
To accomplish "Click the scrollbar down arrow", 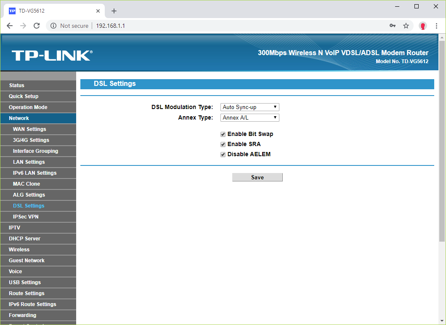I will 442,322.
